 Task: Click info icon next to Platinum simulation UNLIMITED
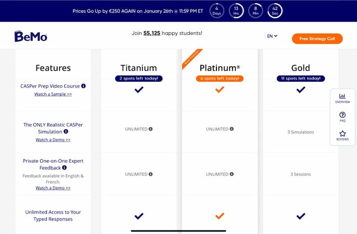point(232,129)
